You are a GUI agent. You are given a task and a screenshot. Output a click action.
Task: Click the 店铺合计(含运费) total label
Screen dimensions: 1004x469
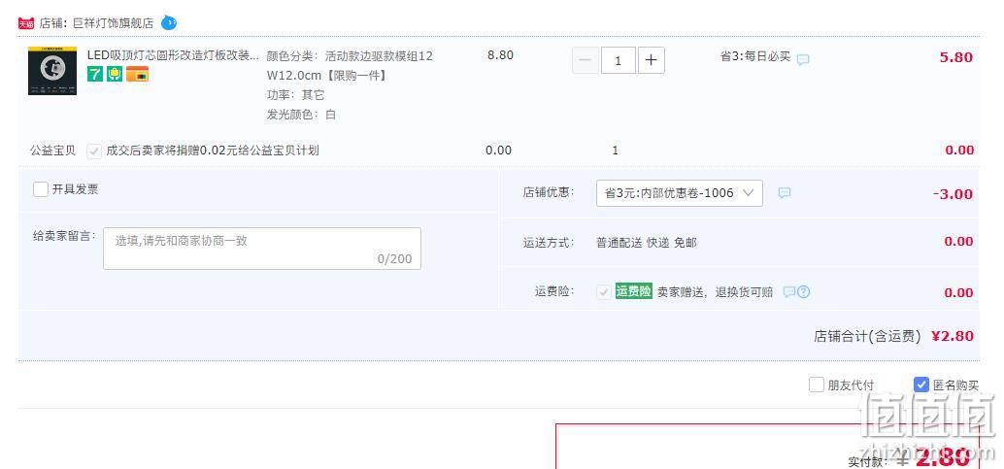click(x=868, y=336)
